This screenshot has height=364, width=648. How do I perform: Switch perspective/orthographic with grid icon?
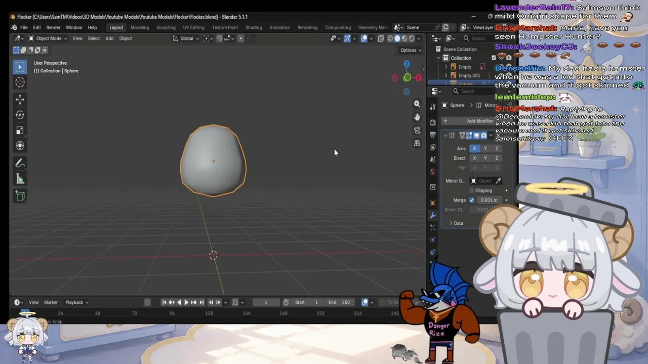417,143
